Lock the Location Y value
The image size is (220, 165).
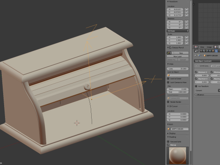(187, 12)
